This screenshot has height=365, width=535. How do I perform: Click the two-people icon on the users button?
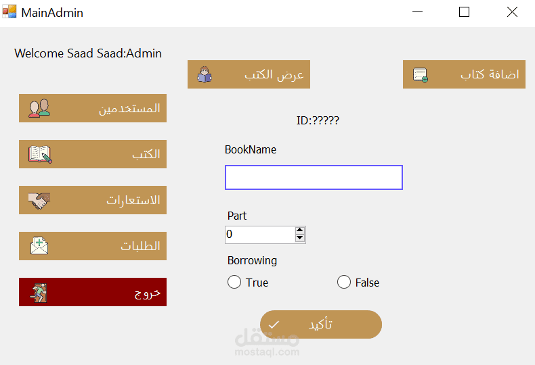click(x=39, y=108)
